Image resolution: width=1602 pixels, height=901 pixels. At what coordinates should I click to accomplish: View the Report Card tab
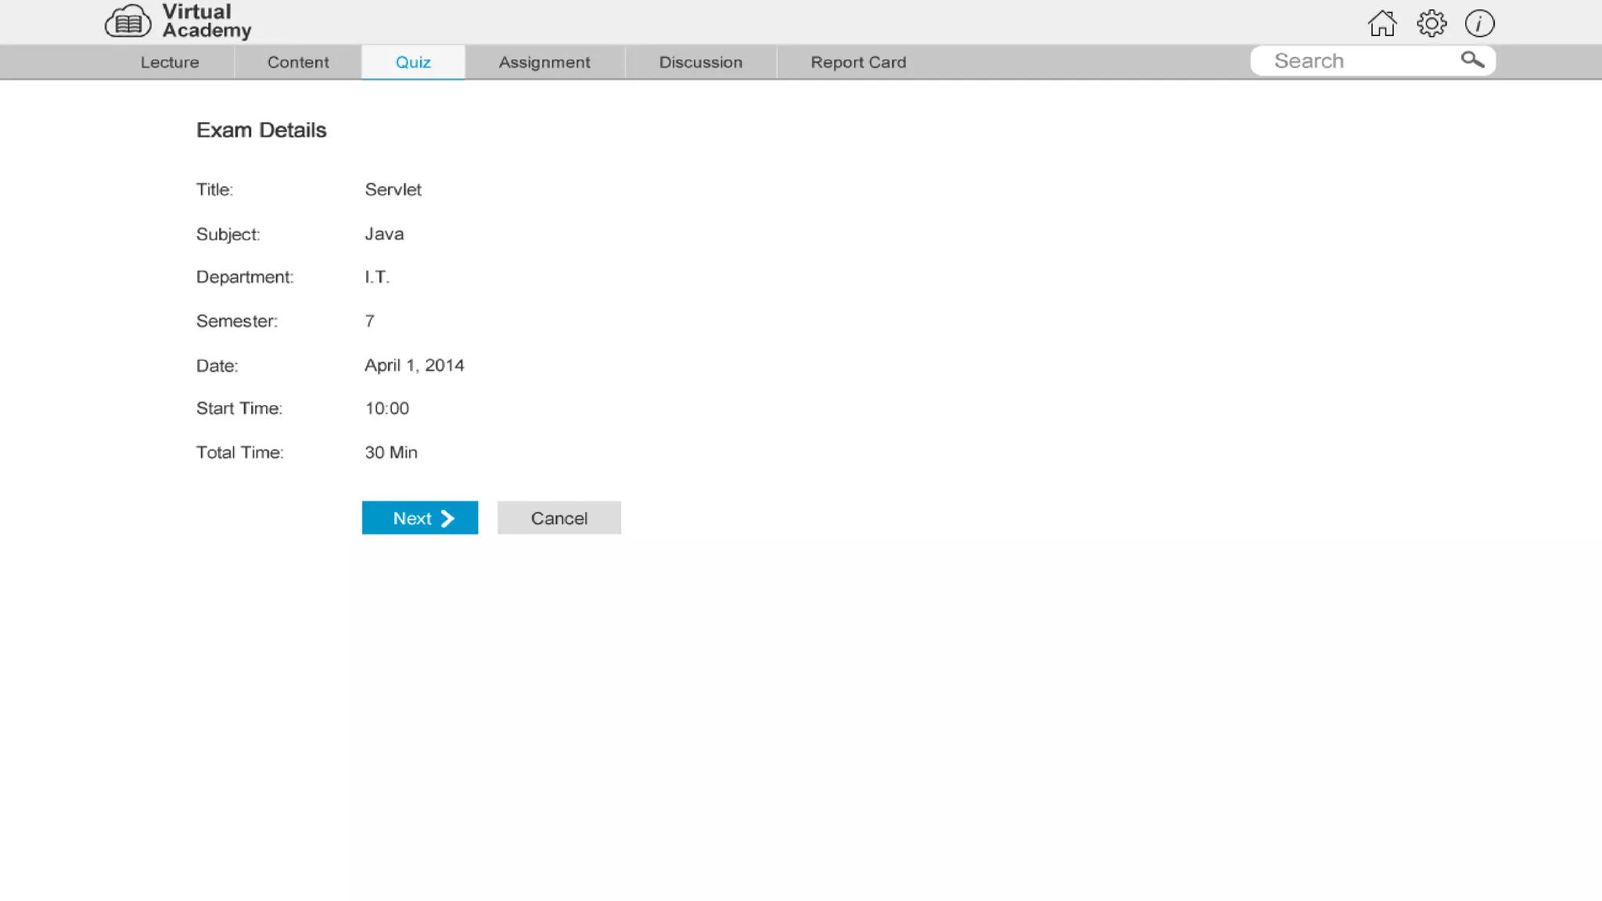(858, 63)
